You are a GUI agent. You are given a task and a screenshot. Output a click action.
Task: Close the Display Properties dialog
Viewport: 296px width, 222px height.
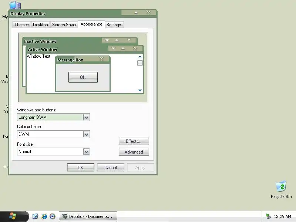click(149, 13)
